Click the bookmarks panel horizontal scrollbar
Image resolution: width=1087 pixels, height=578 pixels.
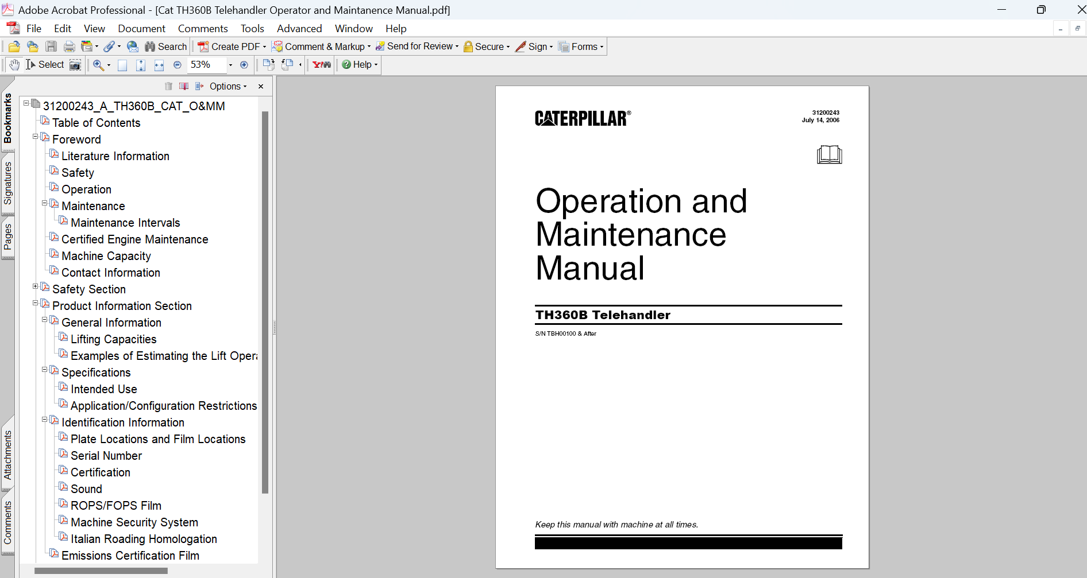point(101,571)
